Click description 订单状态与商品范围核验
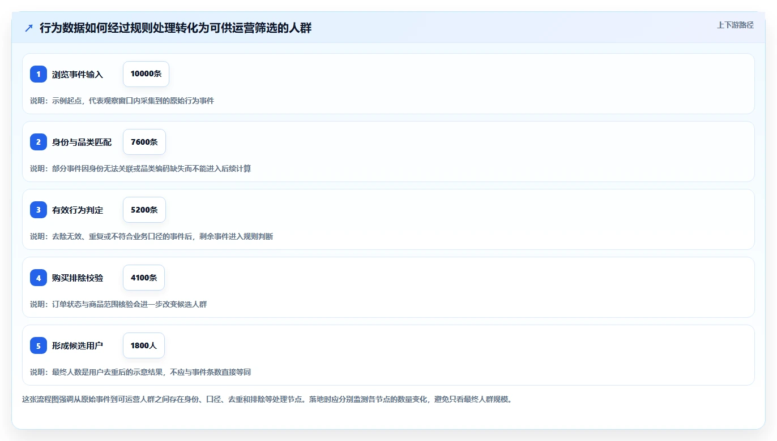This screenshot has height=441, width=777. click(x=118, y=304)
